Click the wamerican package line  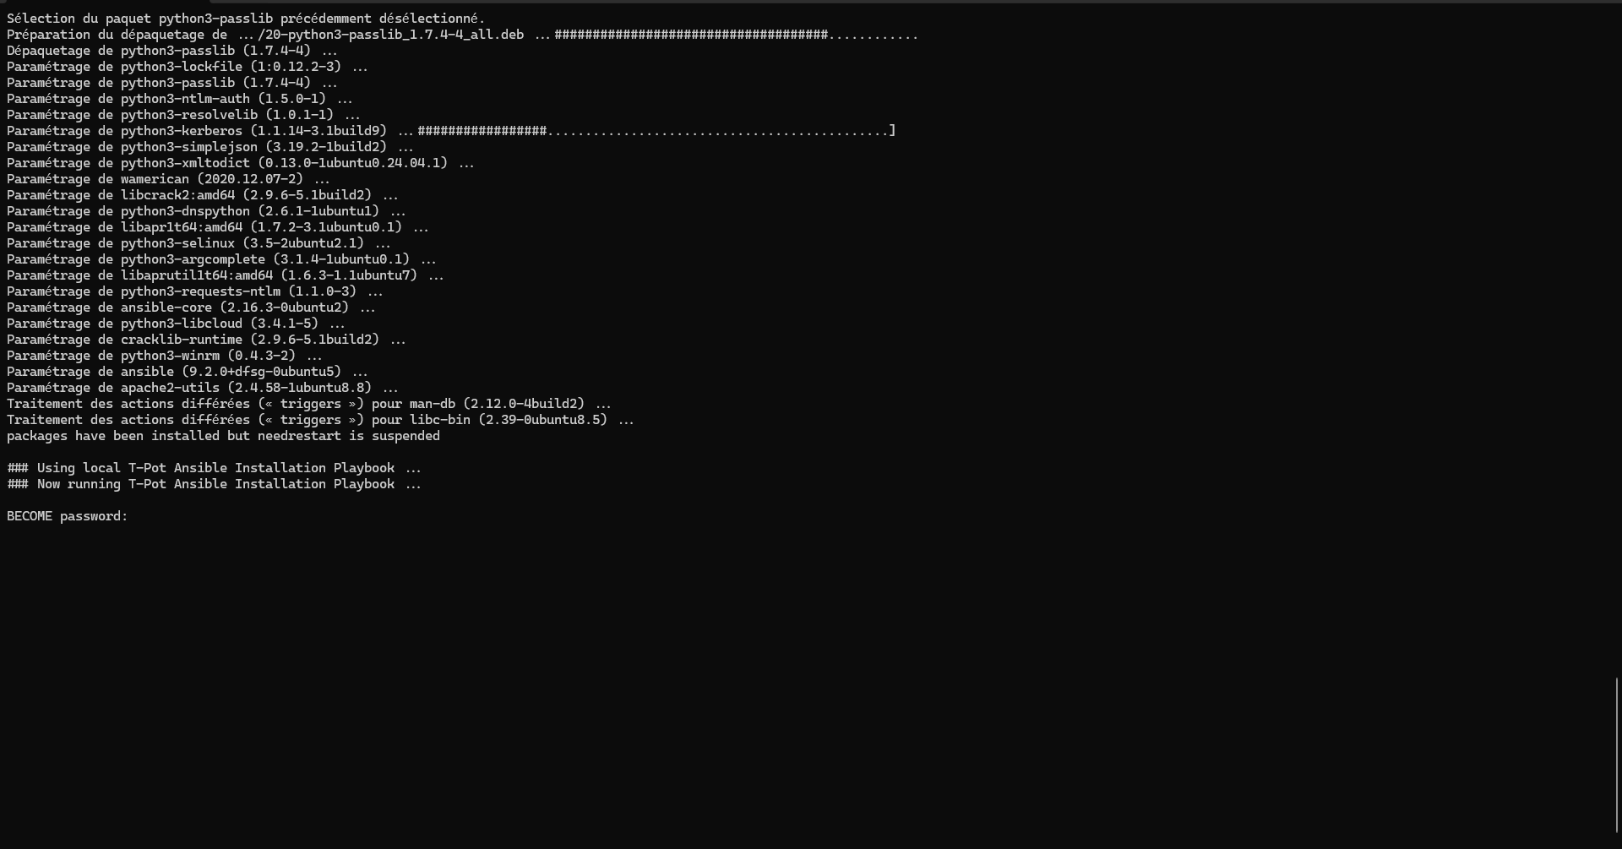(168, 179)
